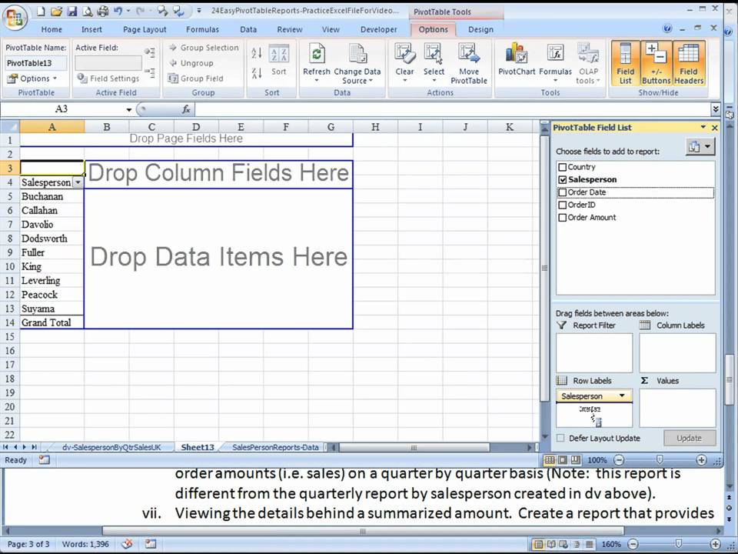
Task: Check the Country field checkbox
Action: tap(562, 167)
